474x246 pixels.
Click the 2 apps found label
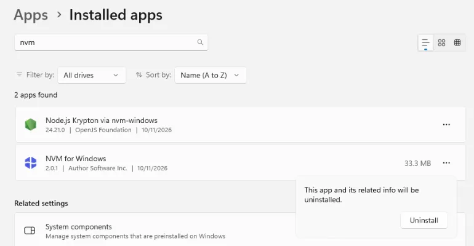pos(36,95)
